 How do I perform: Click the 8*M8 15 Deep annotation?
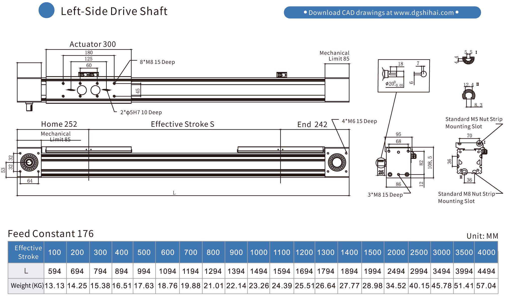coord(157,62)
